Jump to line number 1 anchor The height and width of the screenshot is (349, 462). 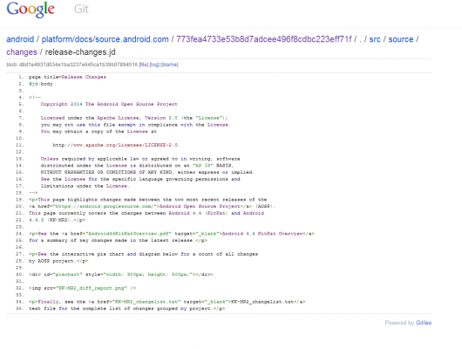(x=21, y=77)
